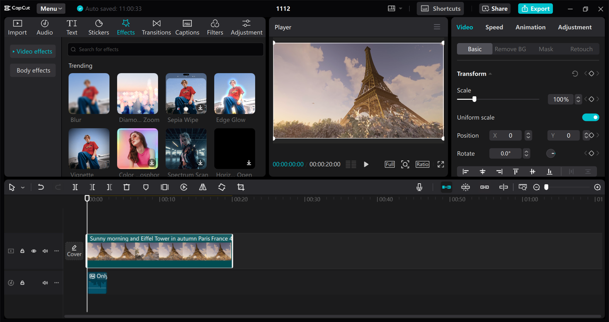Switch to the Speed tab
The image size is (609, 322).
coord(494,27)
